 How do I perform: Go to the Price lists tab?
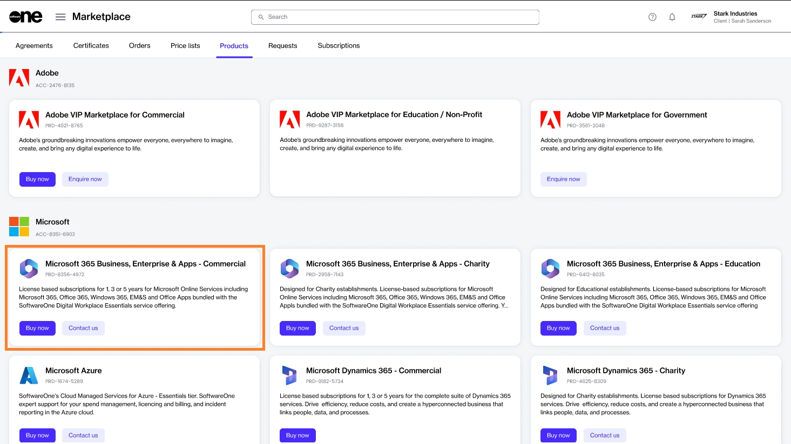[185, 46]
